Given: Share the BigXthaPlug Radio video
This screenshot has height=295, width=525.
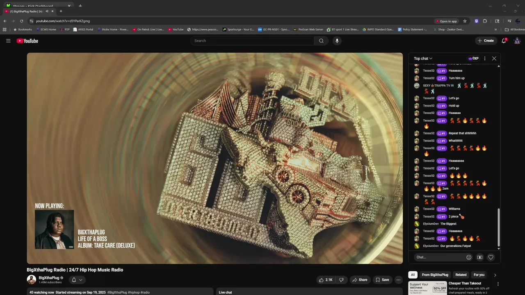Looking at the screenshot, I should (360, 280).
